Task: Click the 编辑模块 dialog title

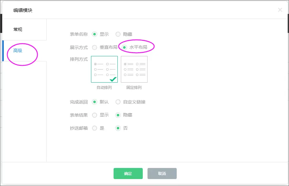Action: [23, 10]
